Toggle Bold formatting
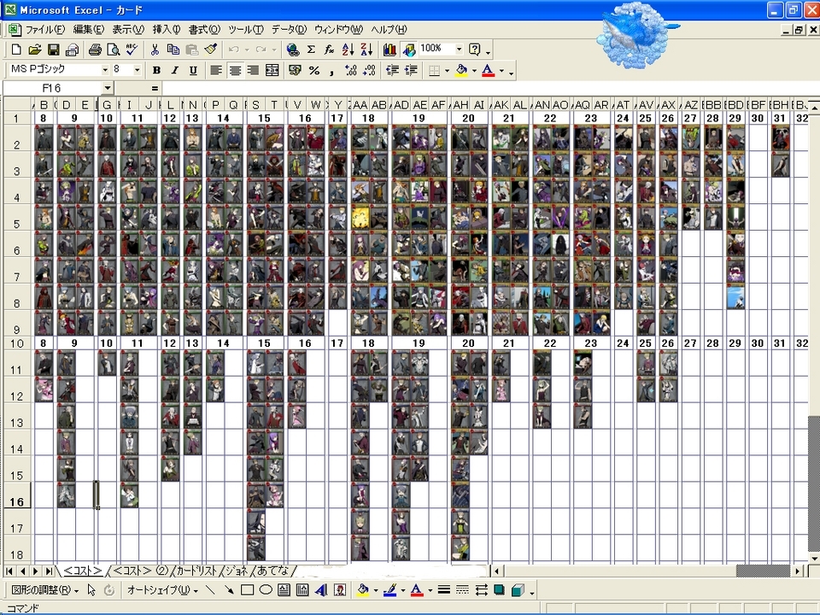The image size is (820, 615). pyautogui.click(x=155, y=70)
